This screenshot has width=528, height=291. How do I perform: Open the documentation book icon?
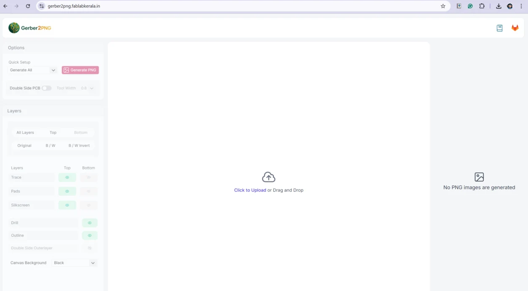tap(499, 27)
